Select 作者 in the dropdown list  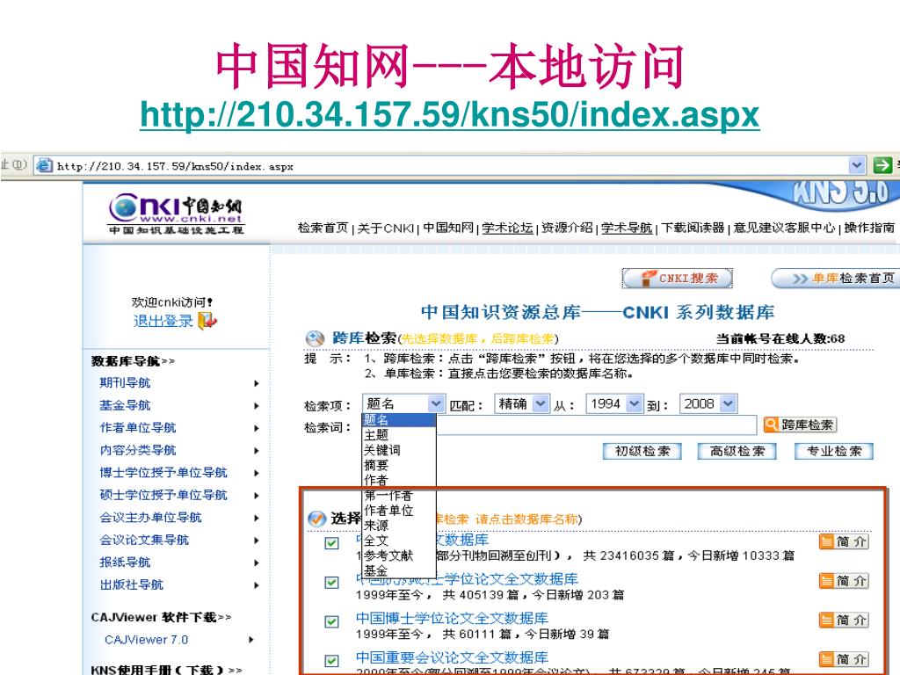399,480
